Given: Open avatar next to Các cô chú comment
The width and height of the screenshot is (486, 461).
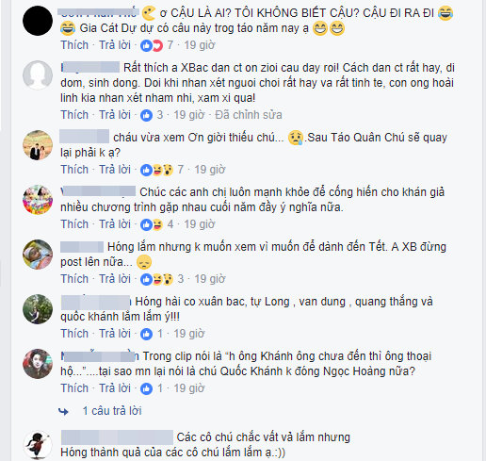Looking at the screenshot, I should click(x=38, y=445).
